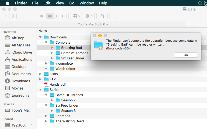The width and height of the screenshot is (207, 129).
Task: Click the Edit Tags toolbar button
Action: (x=115, y=16)
